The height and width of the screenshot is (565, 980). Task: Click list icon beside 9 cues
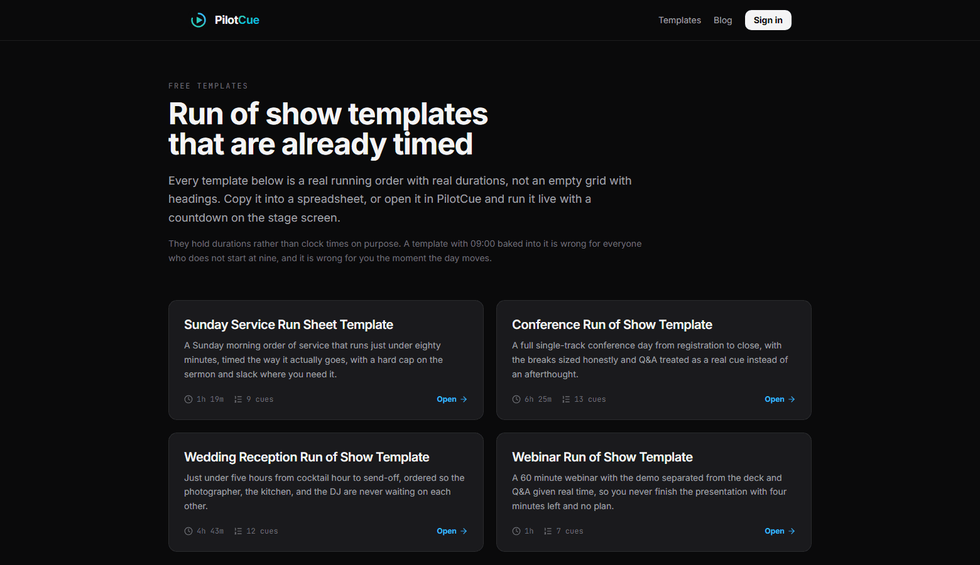pyautogui.click(x=238, y=399)
